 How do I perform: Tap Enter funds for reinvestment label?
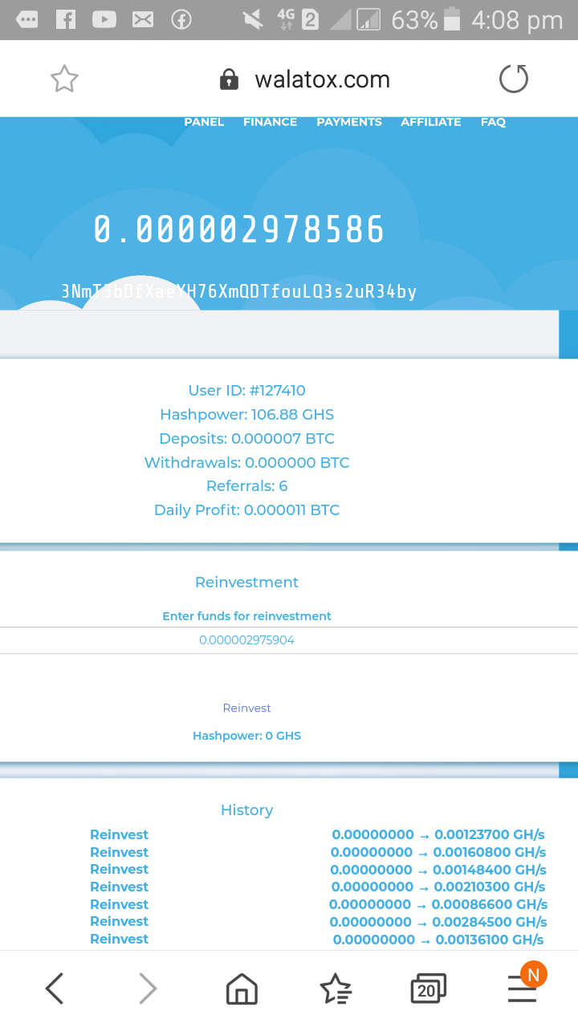point(246,616)
